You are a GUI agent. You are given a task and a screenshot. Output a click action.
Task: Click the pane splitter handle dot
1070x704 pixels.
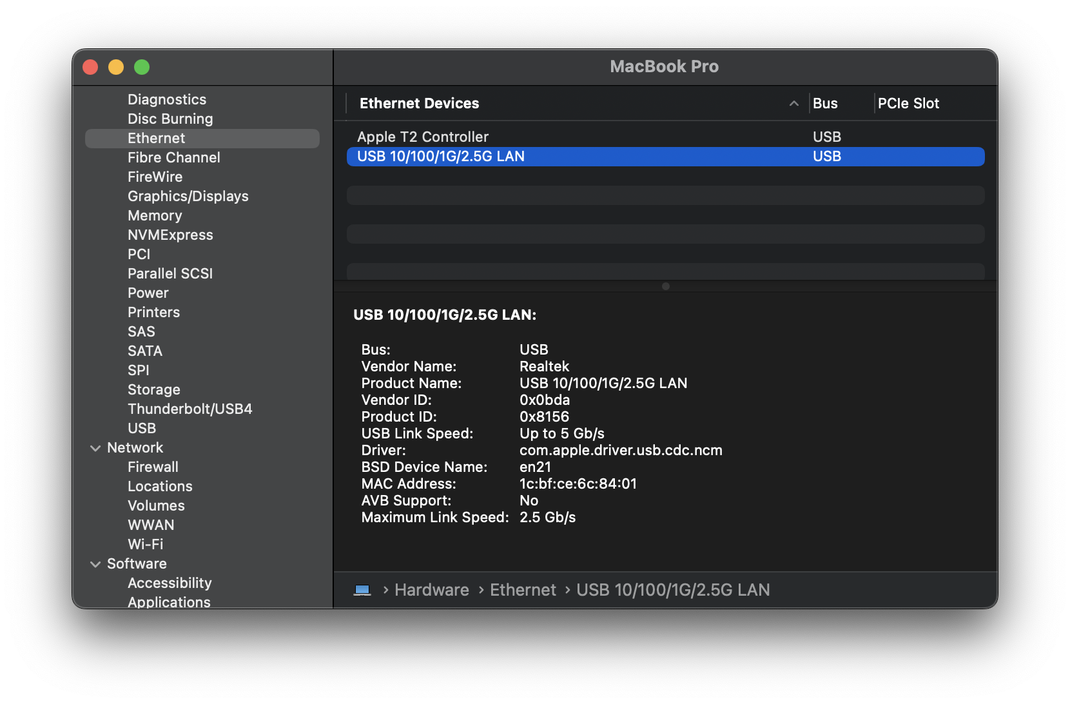tap(666, 286)
